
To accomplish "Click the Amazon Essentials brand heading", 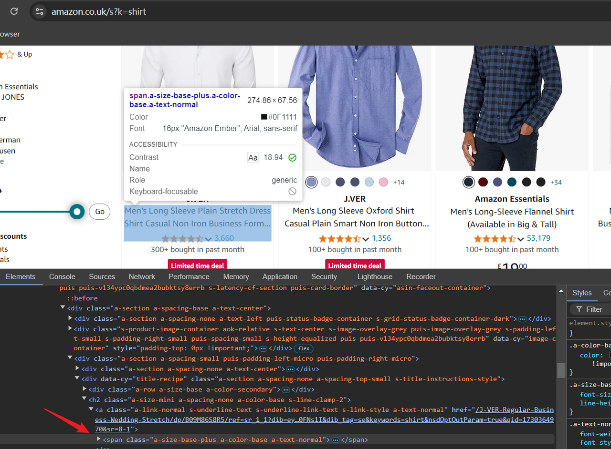I will 512,199.
